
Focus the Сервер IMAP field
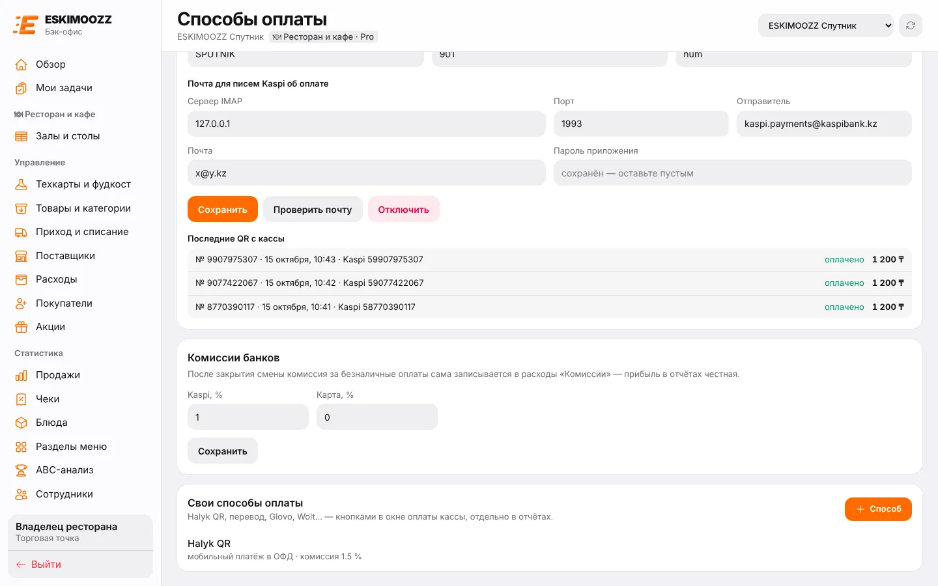tap(367, 124)
